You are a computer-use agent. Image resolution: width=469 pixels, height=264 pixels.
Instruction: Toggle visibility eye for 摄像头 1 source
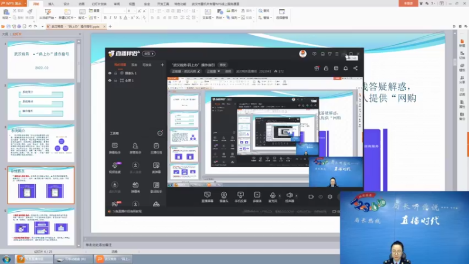click(110, 73)
